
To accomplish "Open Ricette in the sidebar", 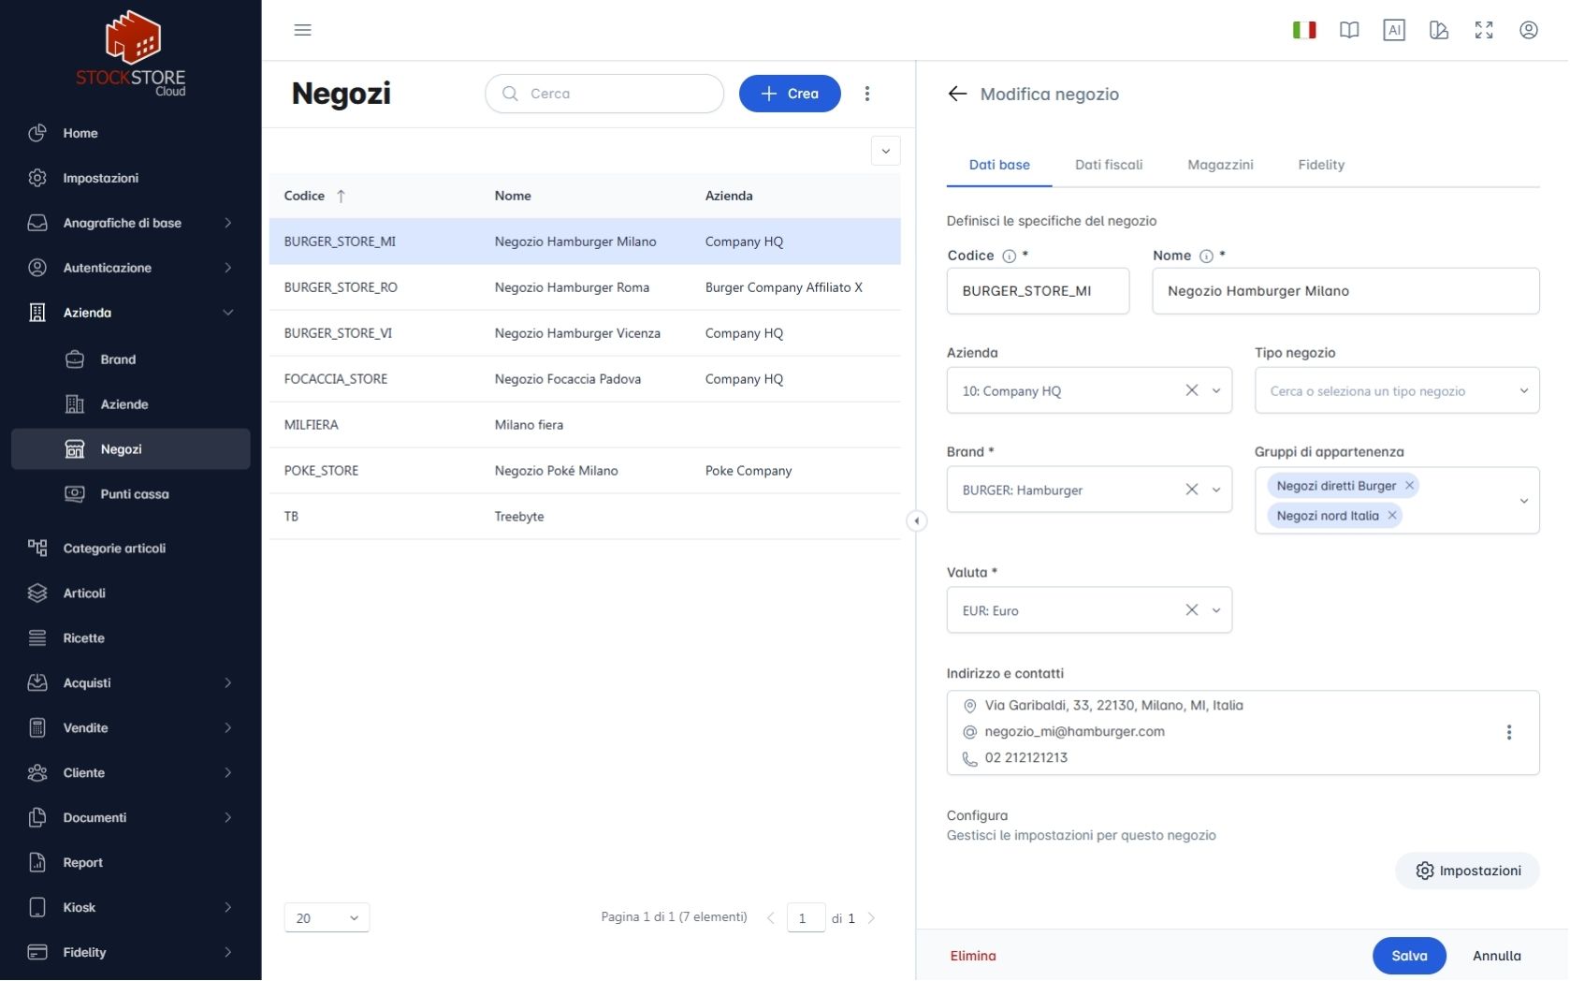I will pos(131,638).
